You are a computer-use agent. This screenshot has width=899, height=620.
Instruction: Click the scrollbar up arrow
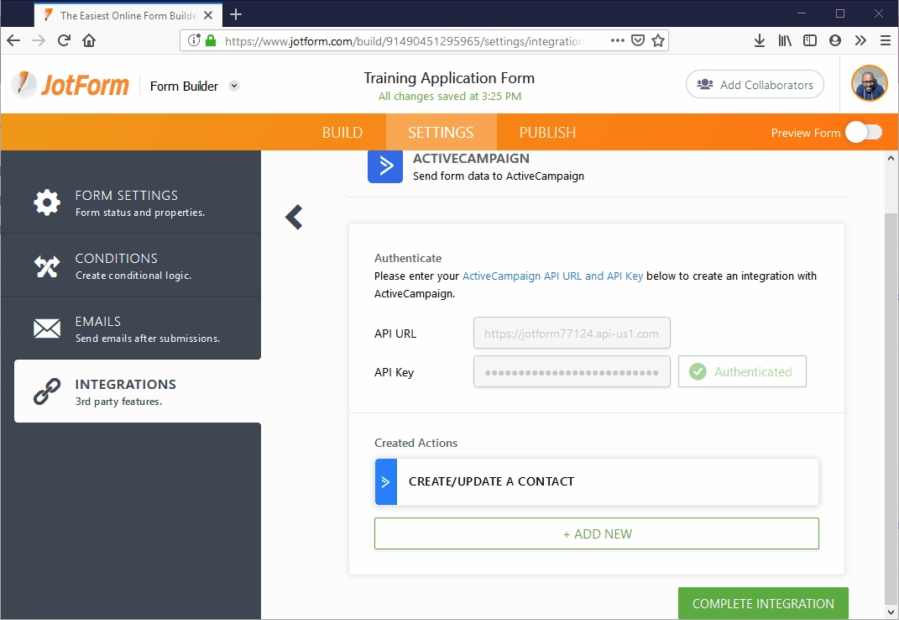(891, 158)
